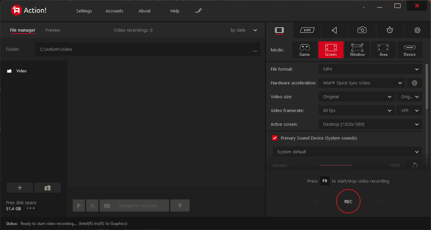Viewport: 431px width, 230px height.
Task: Expand Hardware acceleration Quick Sync dropdown
Action: pos(362,83)
